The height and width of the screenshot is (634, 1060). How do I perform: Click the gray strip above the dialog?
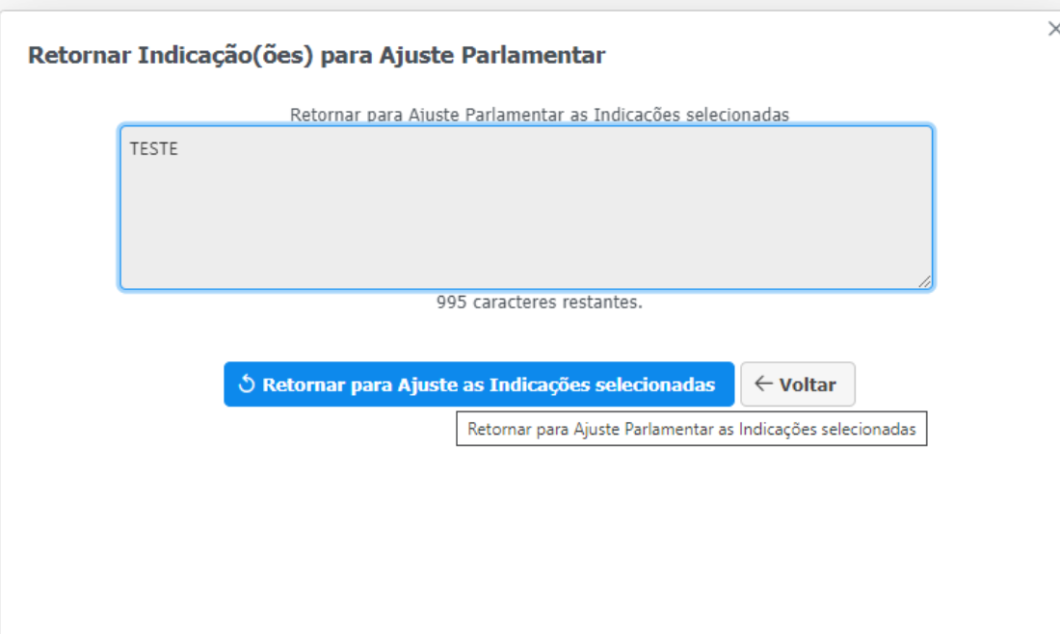(530, 5)
